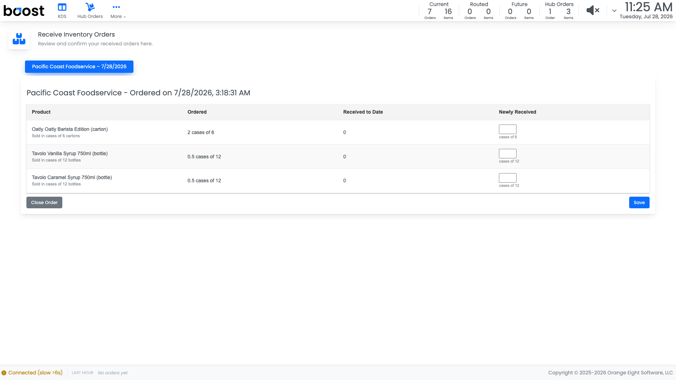Click the copyright Orange Eight Software text

[x=611, y=373]
